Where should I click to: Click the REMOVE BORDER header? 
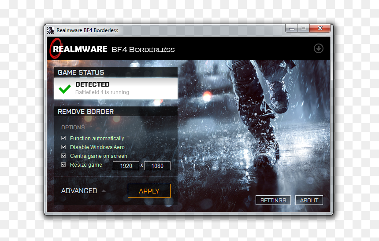(x=85, y=111)
